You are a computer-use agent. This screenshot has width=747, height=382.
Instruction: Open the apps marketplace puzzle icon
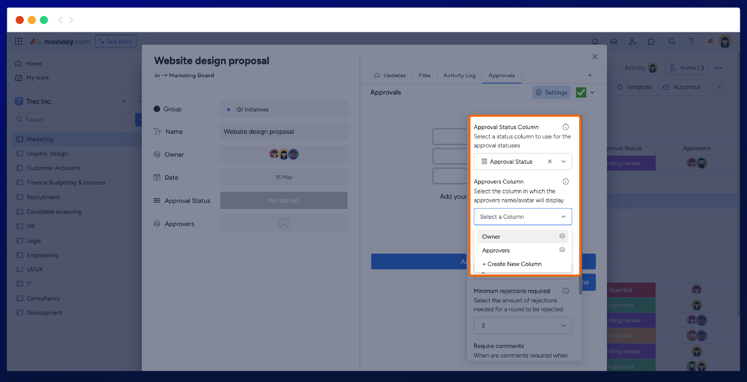(652, 42)
